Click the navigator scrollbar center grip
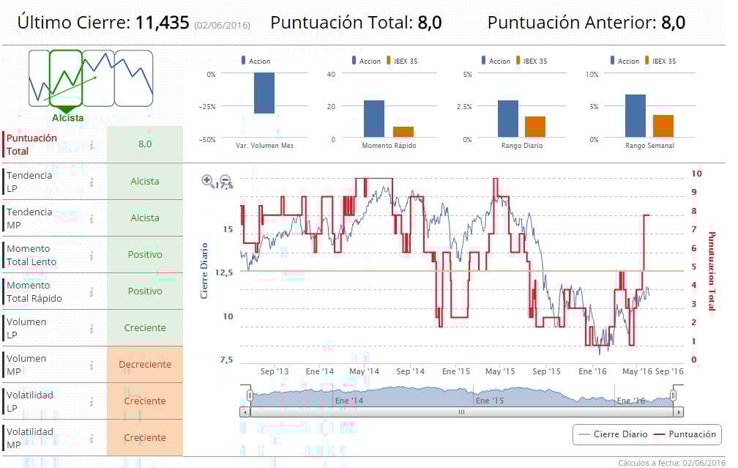This screenshot has height=468, width=738. tap(462, 412)
